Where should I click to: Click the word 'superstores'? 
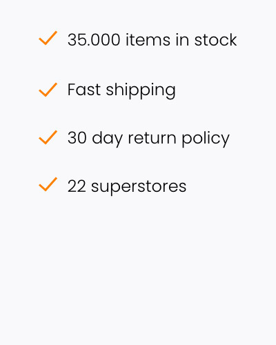click(x=139, y=188)
